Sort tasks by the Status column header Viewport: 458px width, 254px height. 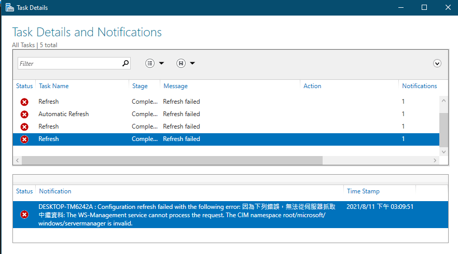pyautogui.click(x=24, y=86)
